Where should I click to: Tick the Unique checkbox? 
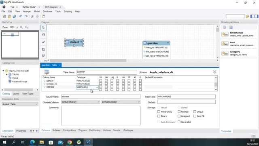(x=195, y=112)
